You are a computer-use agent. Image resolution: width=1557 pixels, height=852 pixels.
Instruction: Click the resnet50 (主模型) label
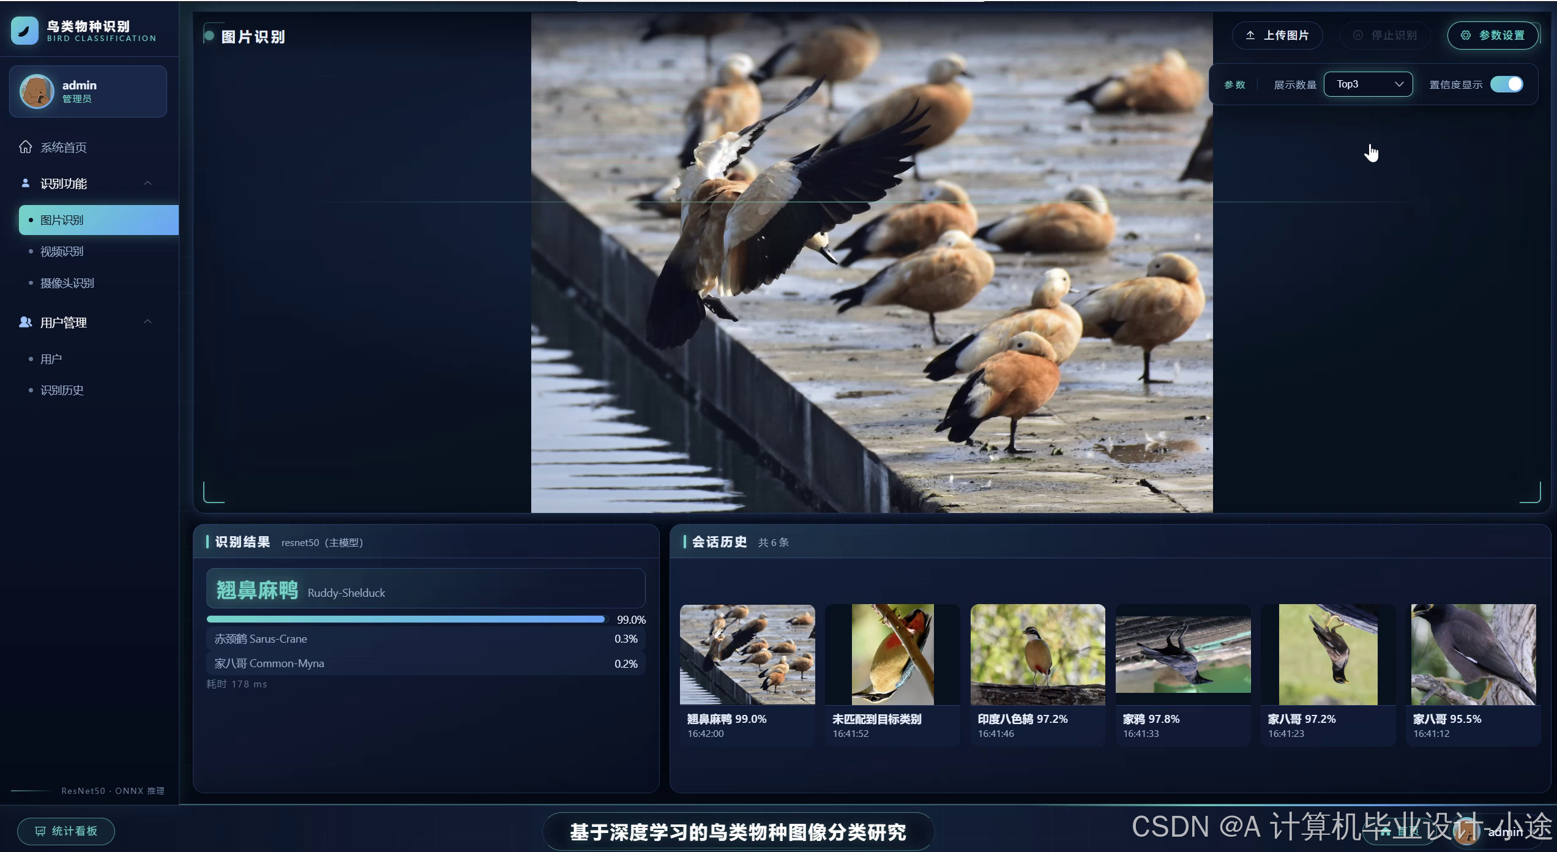coord(322,543)
